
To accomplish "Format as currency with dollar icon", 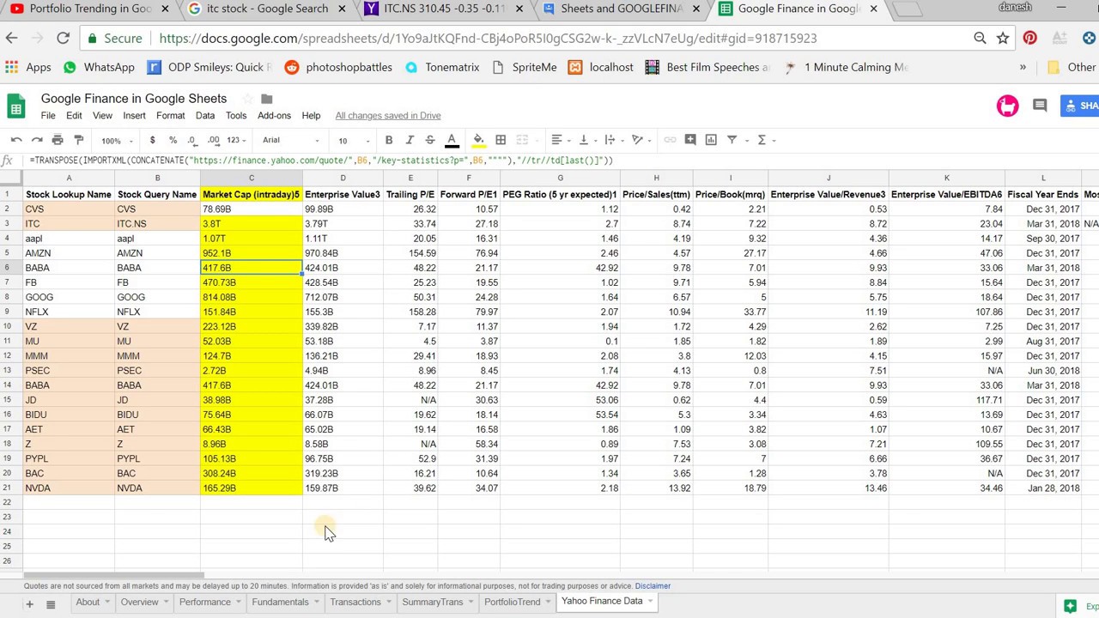I will pos(152,140).
